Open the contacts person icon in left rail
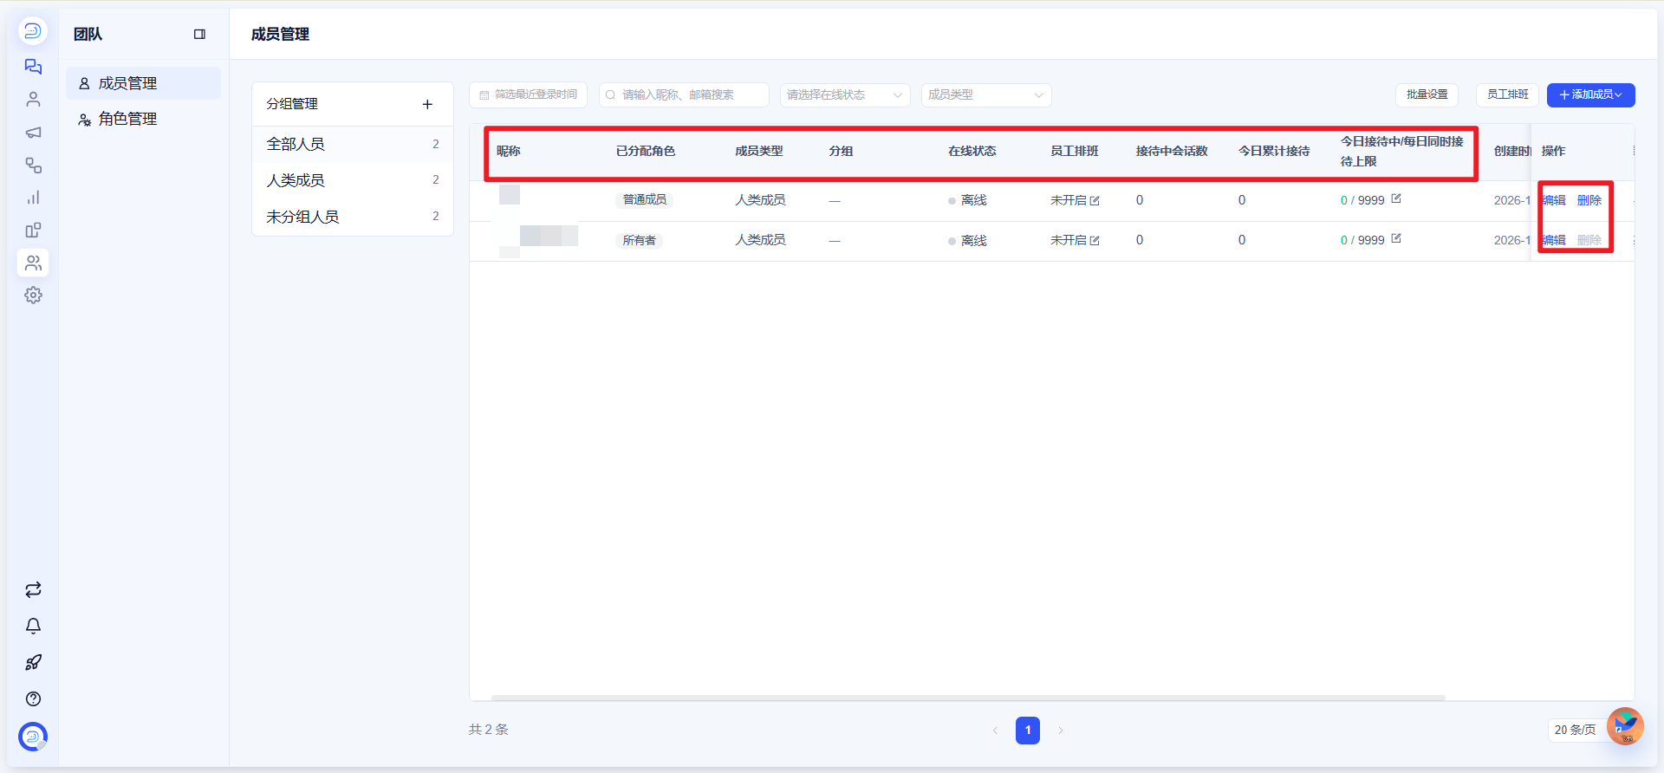The height and width of the screenshot is (773, 1664). tap(33, 100)
